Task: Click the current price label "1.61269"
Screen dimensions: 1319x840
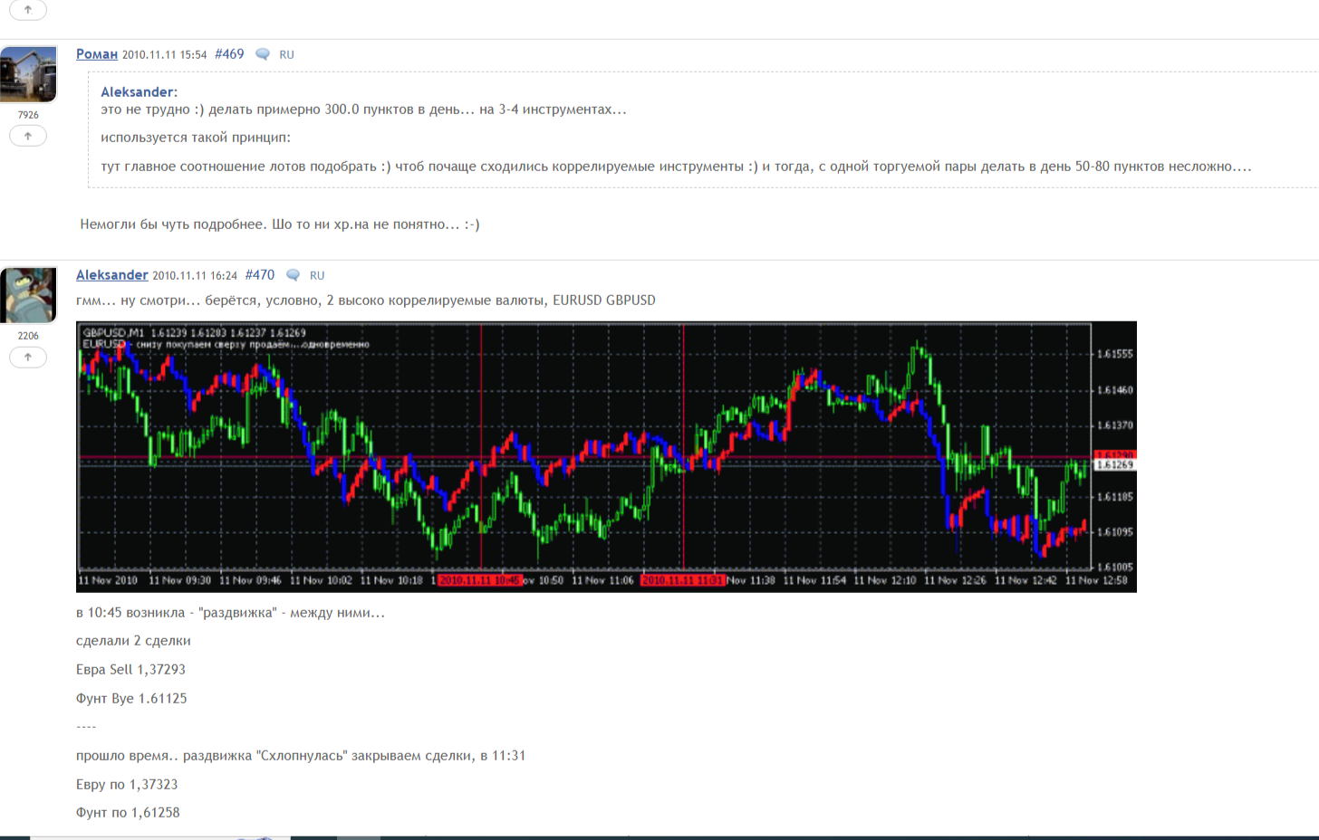Action: [x=1115, y=465]
